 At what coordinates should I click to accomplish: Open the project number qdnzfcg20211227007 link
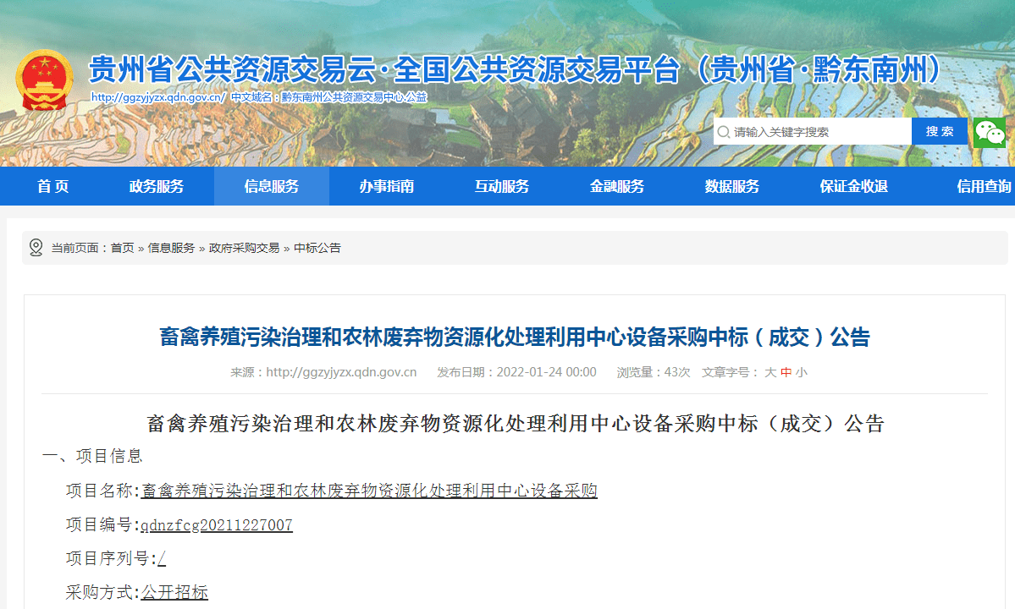215,524
